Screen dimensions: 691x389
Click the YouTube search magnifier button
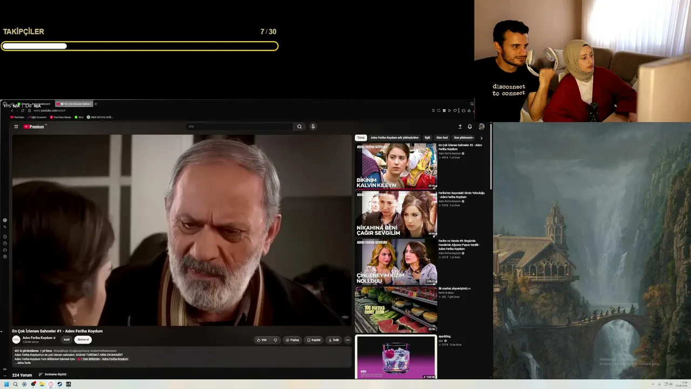pyautogui.click(x=299, y=126)
